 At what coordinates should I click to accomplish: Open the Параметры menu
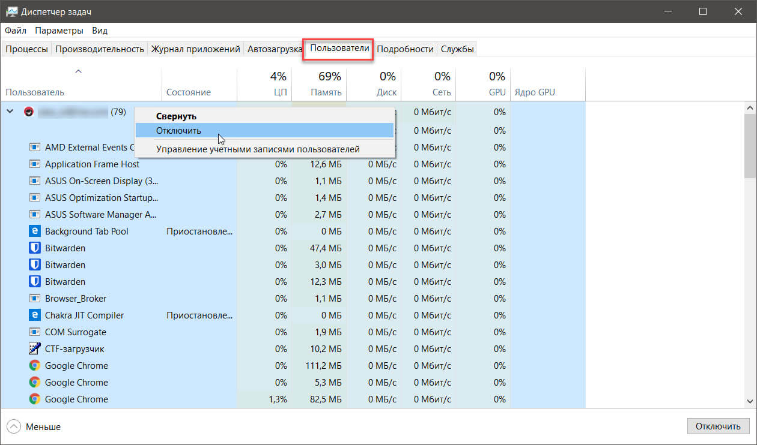coord(59,31)
